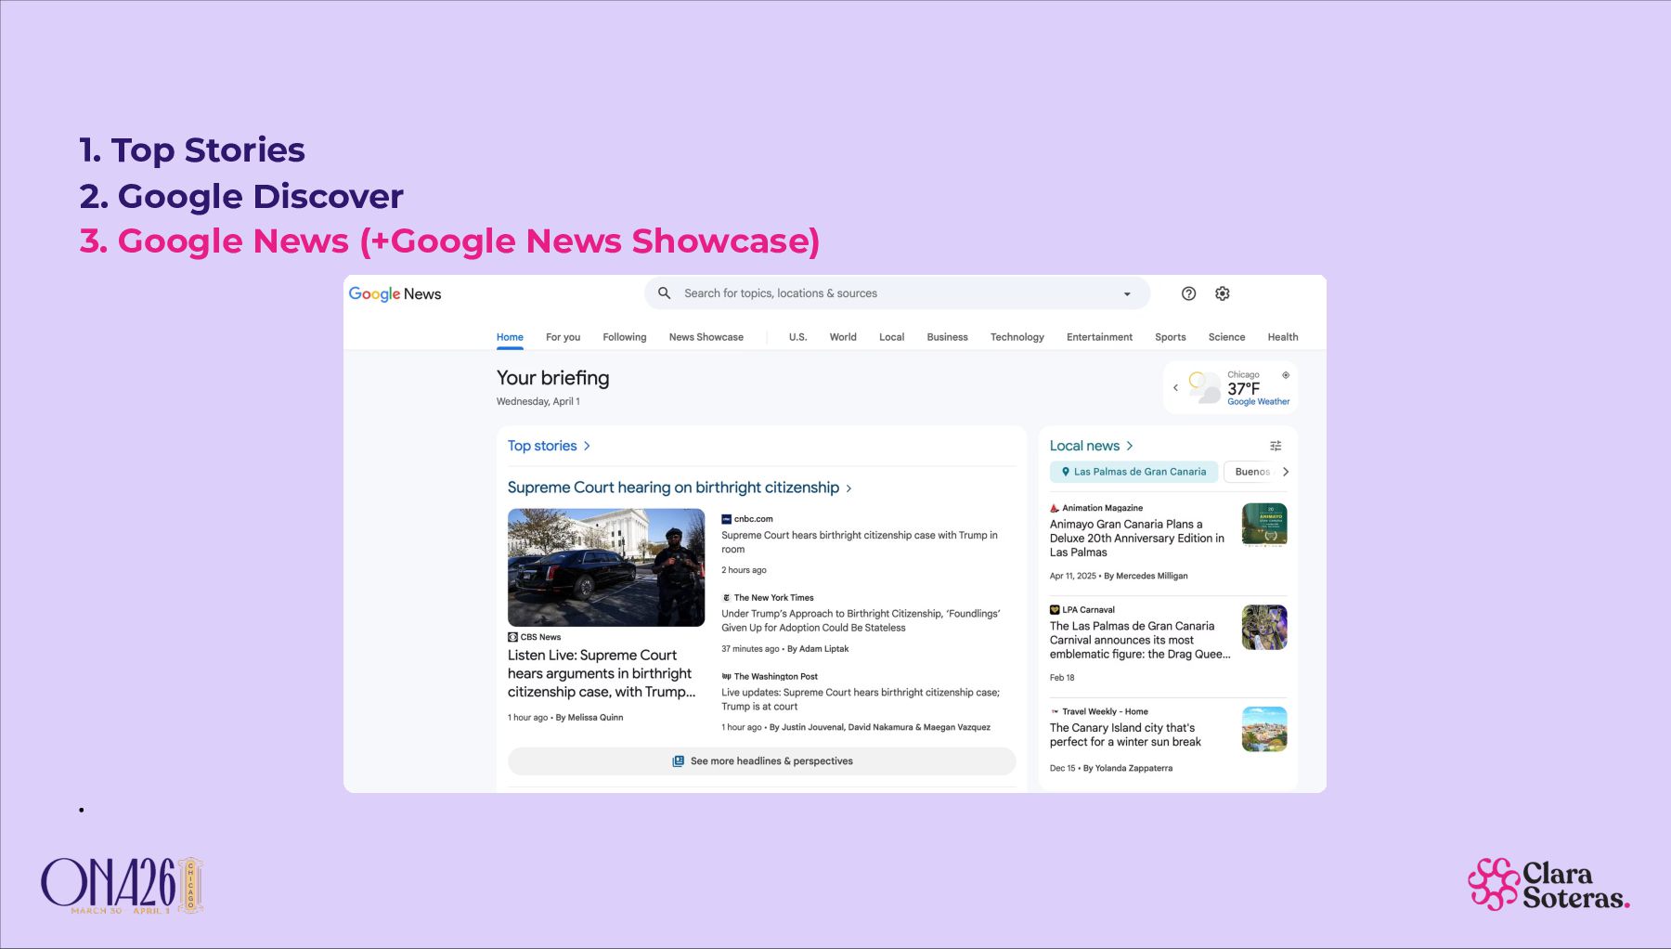Open the Local section tab
This screenshot has width=1671, height=949.
pyautogui.click(x=892, y=337)
